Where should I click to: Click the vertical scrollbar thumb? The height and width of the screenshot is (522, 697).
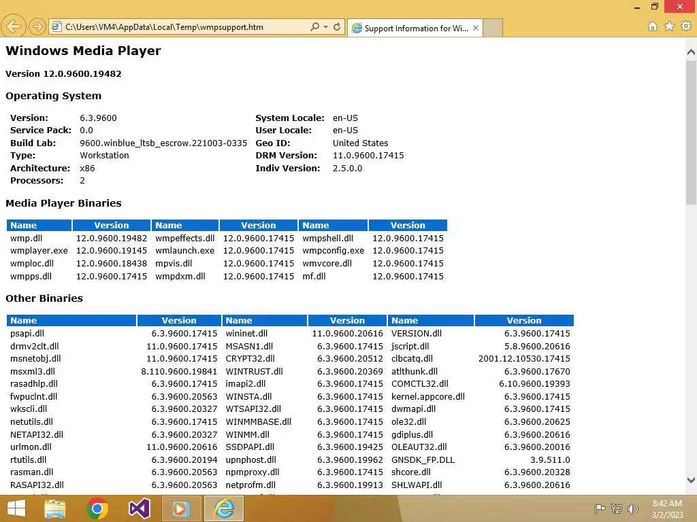coord(692,133)
